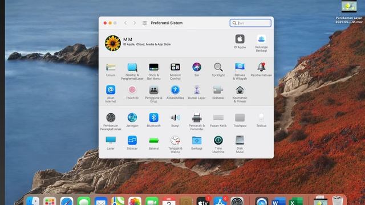Minimize the window with yellow button
365x205 pixels.
(110, 23)
